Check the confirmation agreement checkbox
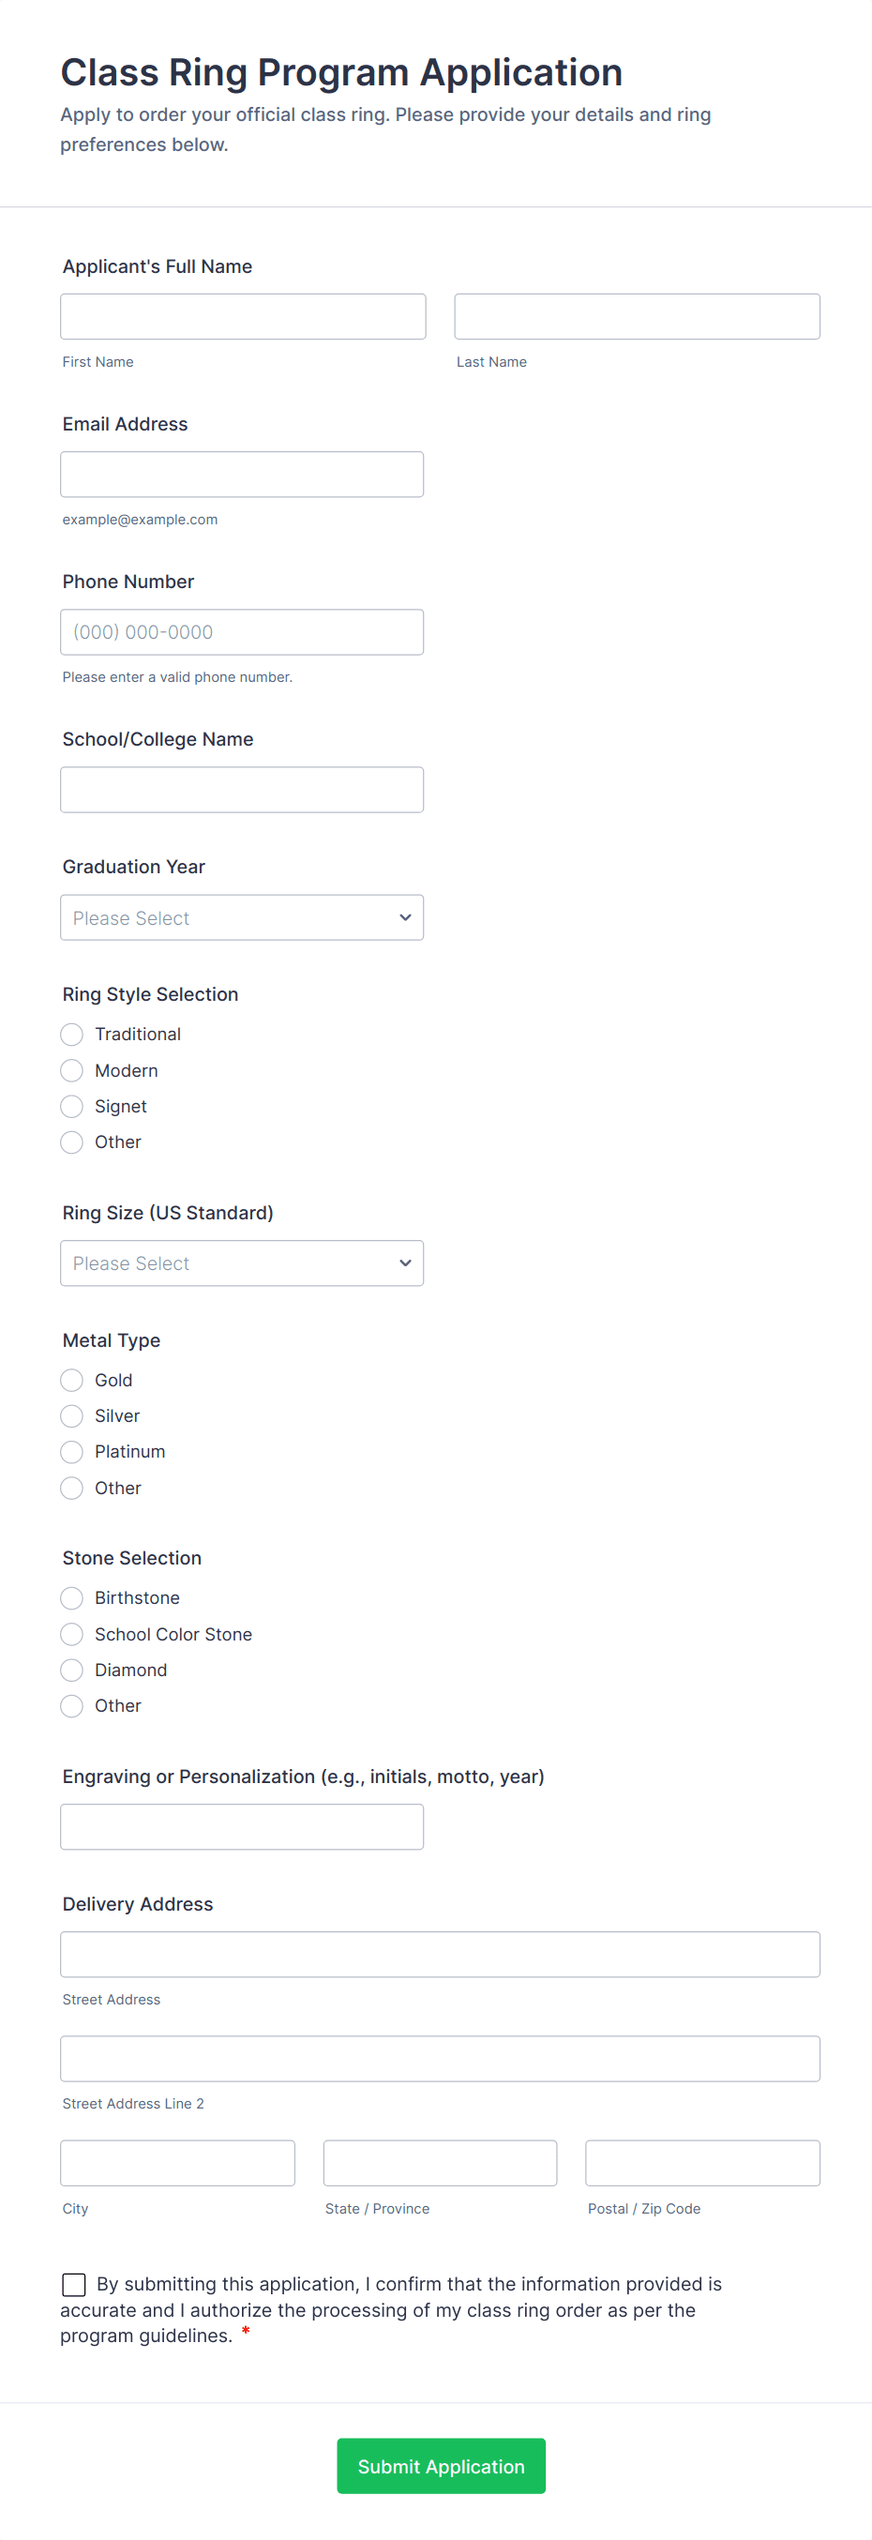 74,2285
